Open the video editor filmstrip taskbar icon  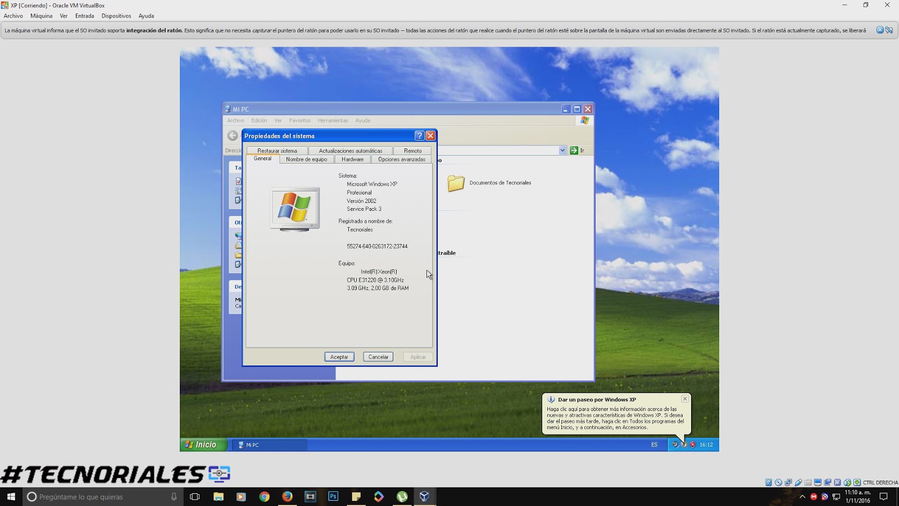pos(310,496)
